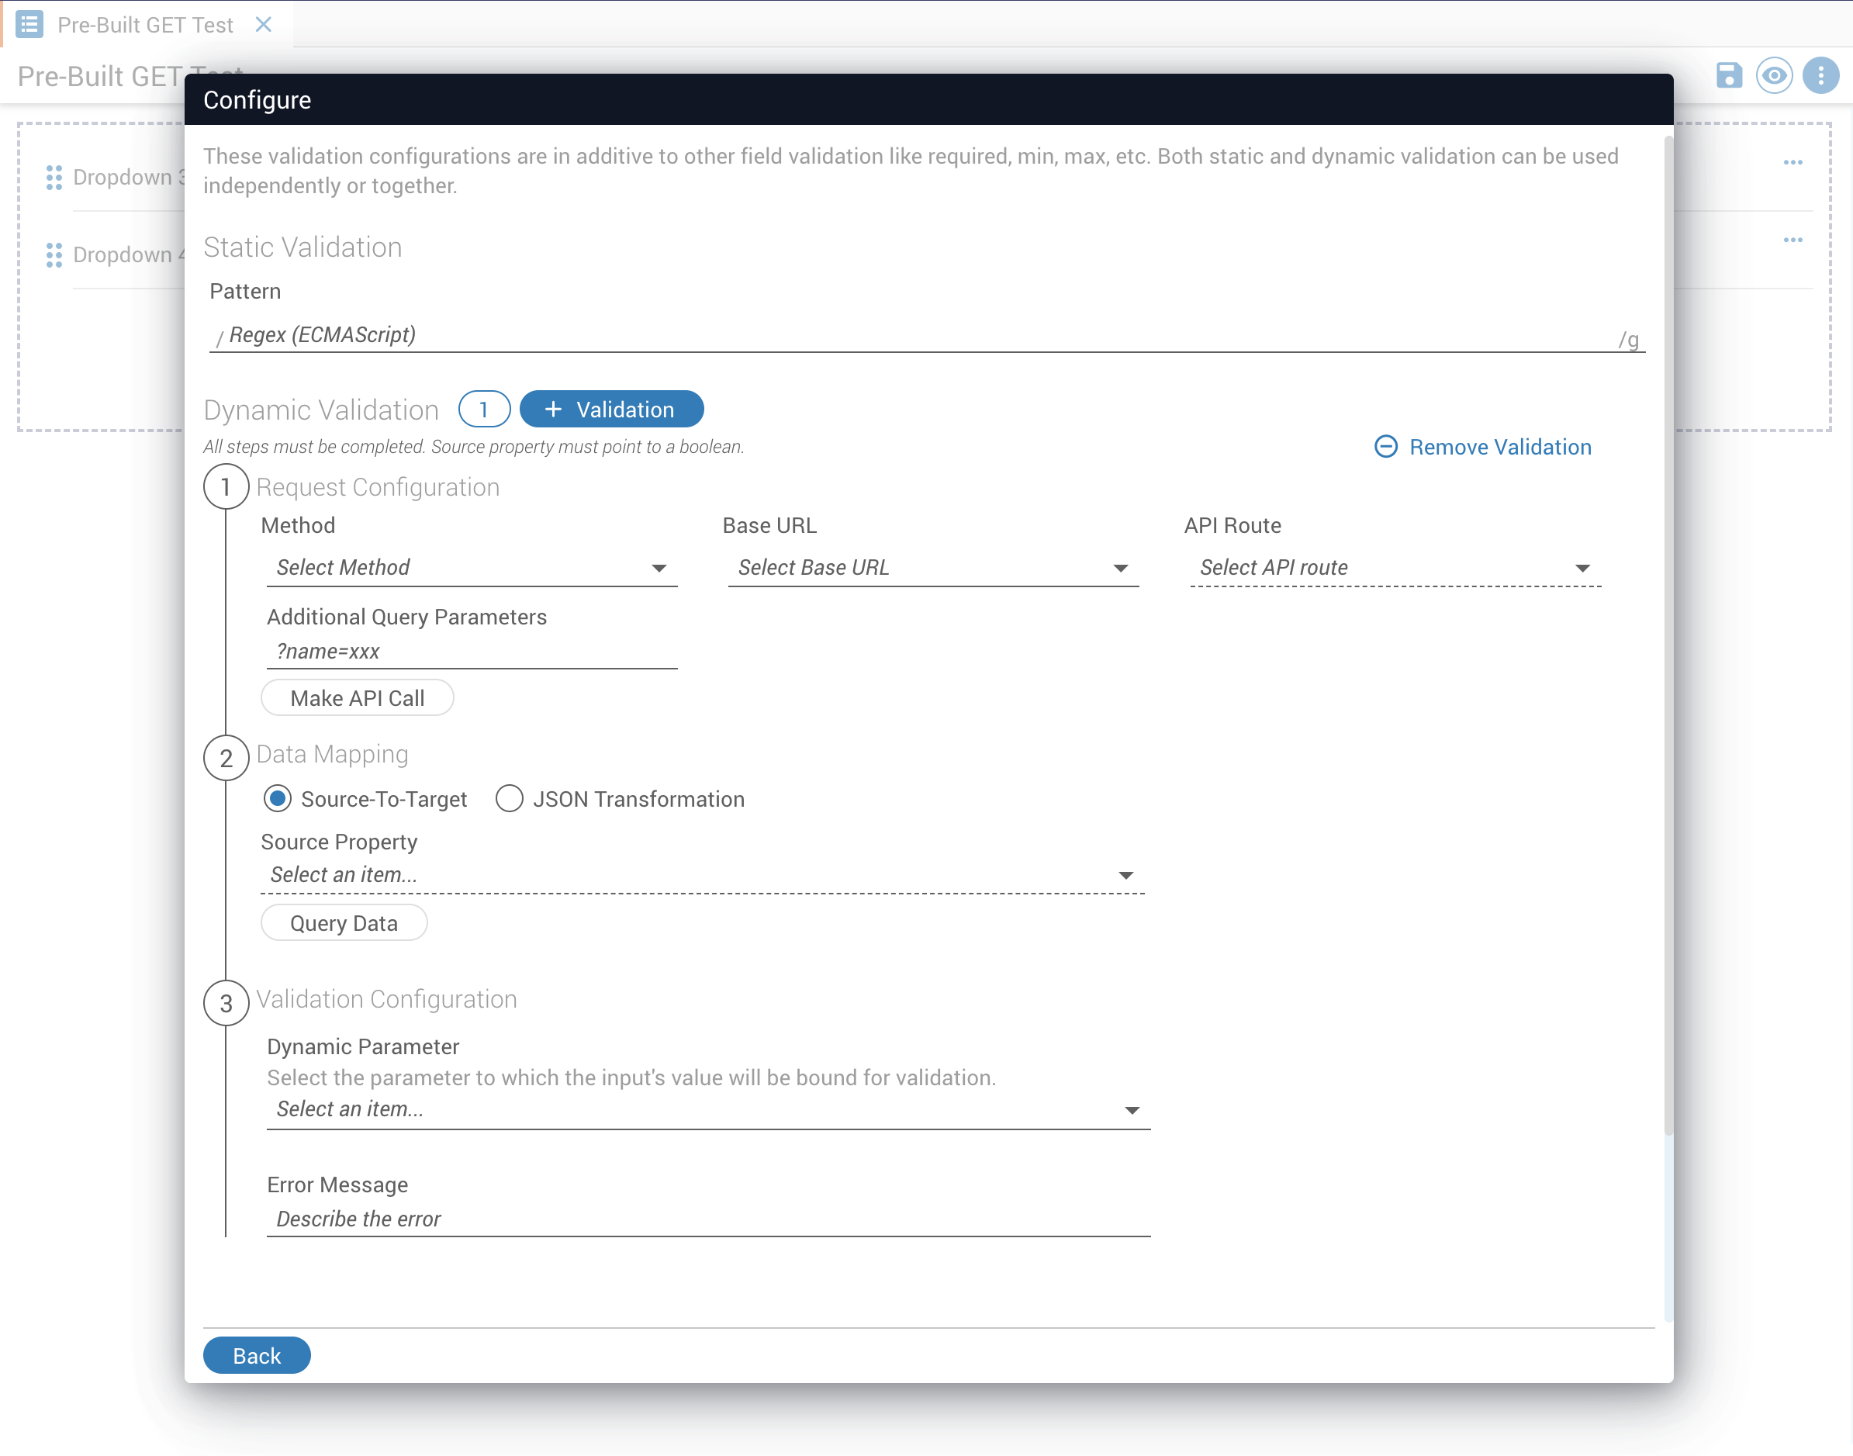Select the Source-To-Target radio option

pyautogui.click(x=277, y=799)
